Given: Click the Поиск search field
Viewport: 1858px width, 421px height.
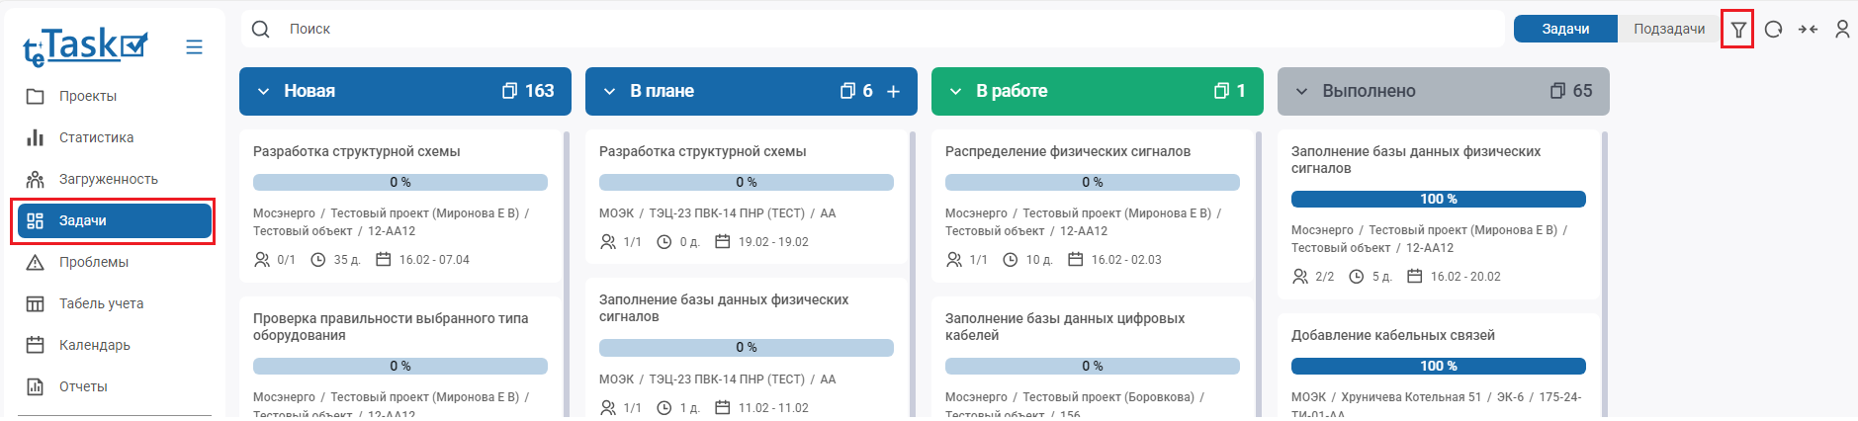Looking at the screenshot, I should click(870, 30).
